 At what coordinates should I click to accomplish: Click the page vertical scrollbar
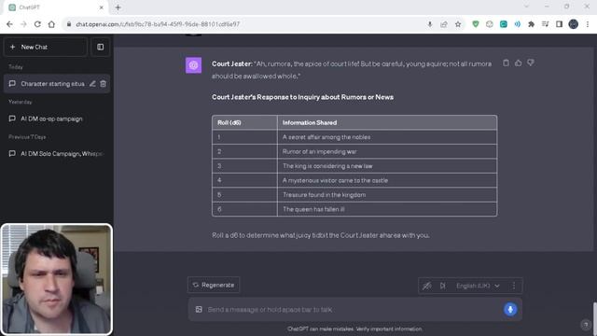pos(594,319)
